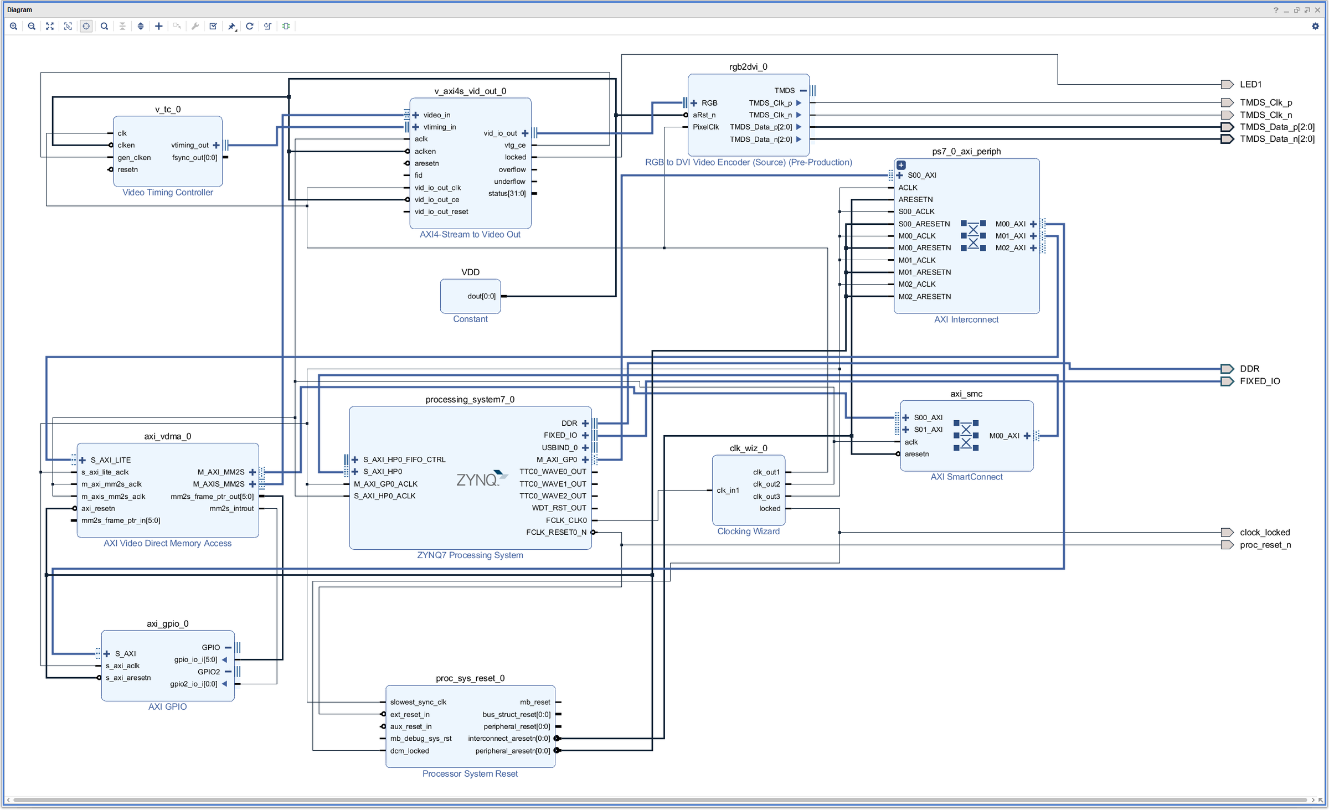Expand vid_io_out interface pin

pyautogui.click(x=525, y=133)
